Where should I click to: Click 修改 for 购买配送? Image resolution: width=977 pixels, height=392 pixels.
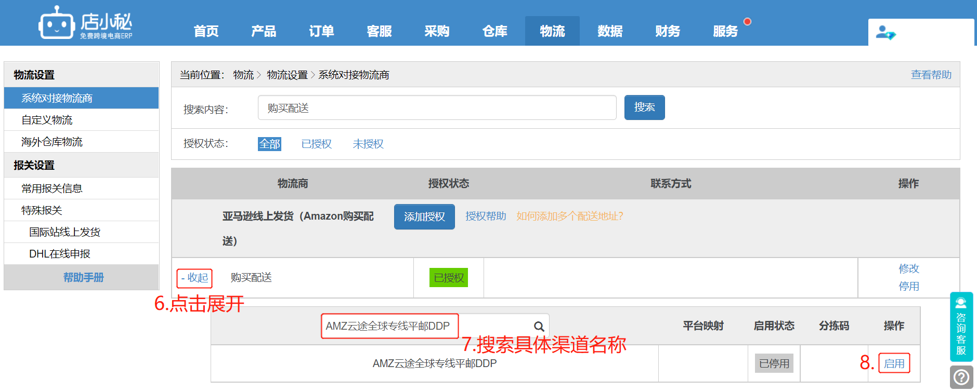click(908, 268)
